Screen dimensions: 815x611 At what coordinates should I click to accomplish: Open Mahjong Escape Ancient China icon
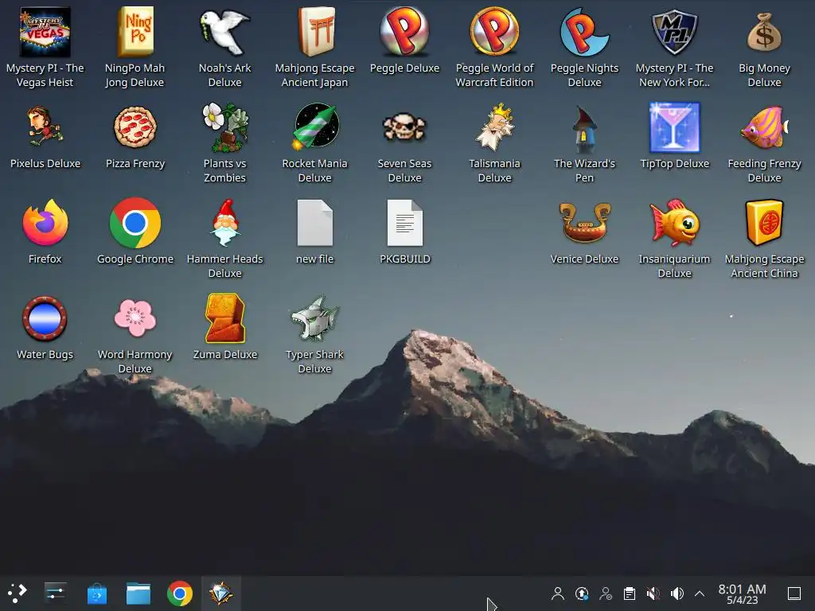point(764,223)
